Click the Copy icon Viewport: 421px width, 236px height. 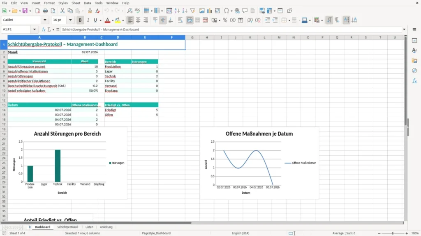(x=70, y=11)
